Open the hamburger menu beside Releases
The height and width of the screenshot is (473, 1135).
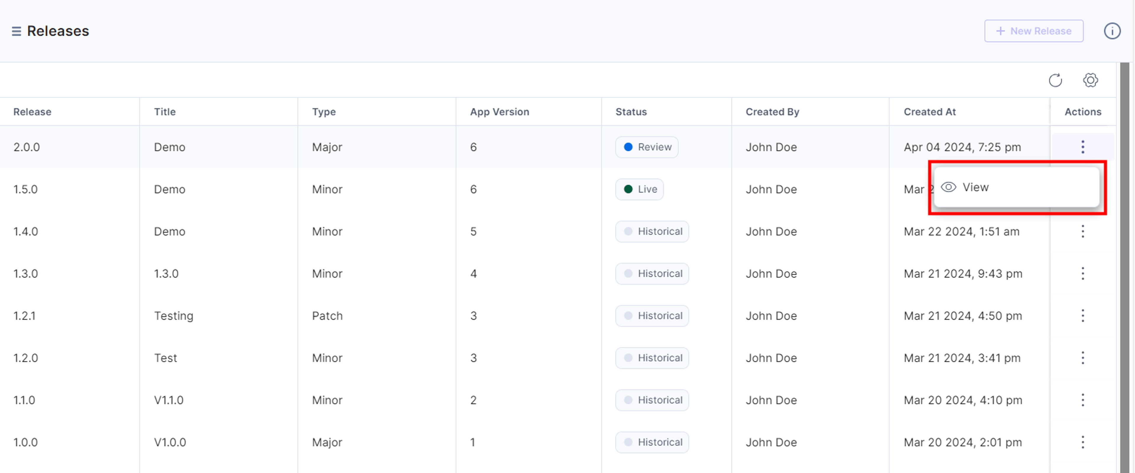(x=16, y=31)
